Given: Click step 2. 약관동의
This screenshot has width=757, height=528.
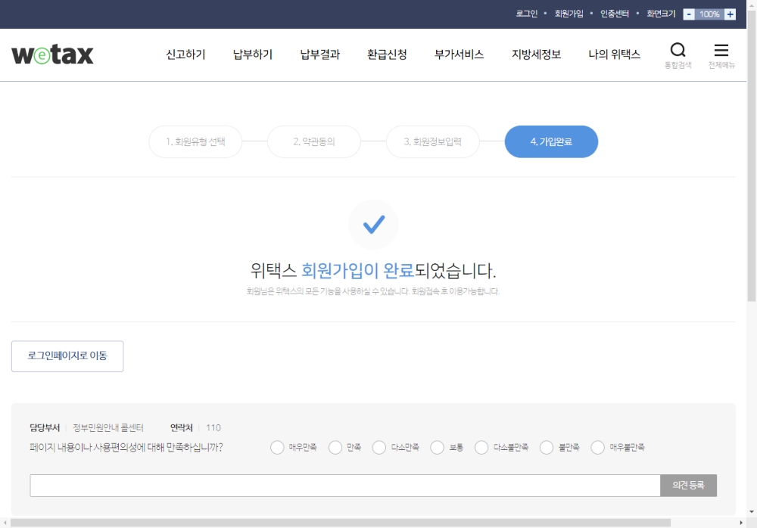Looking at the screenshot, I should tap(314, 142).
